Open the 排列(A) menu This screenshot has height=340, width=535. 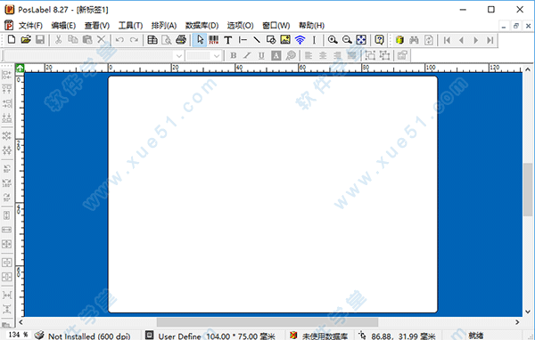tap(164, 25)
